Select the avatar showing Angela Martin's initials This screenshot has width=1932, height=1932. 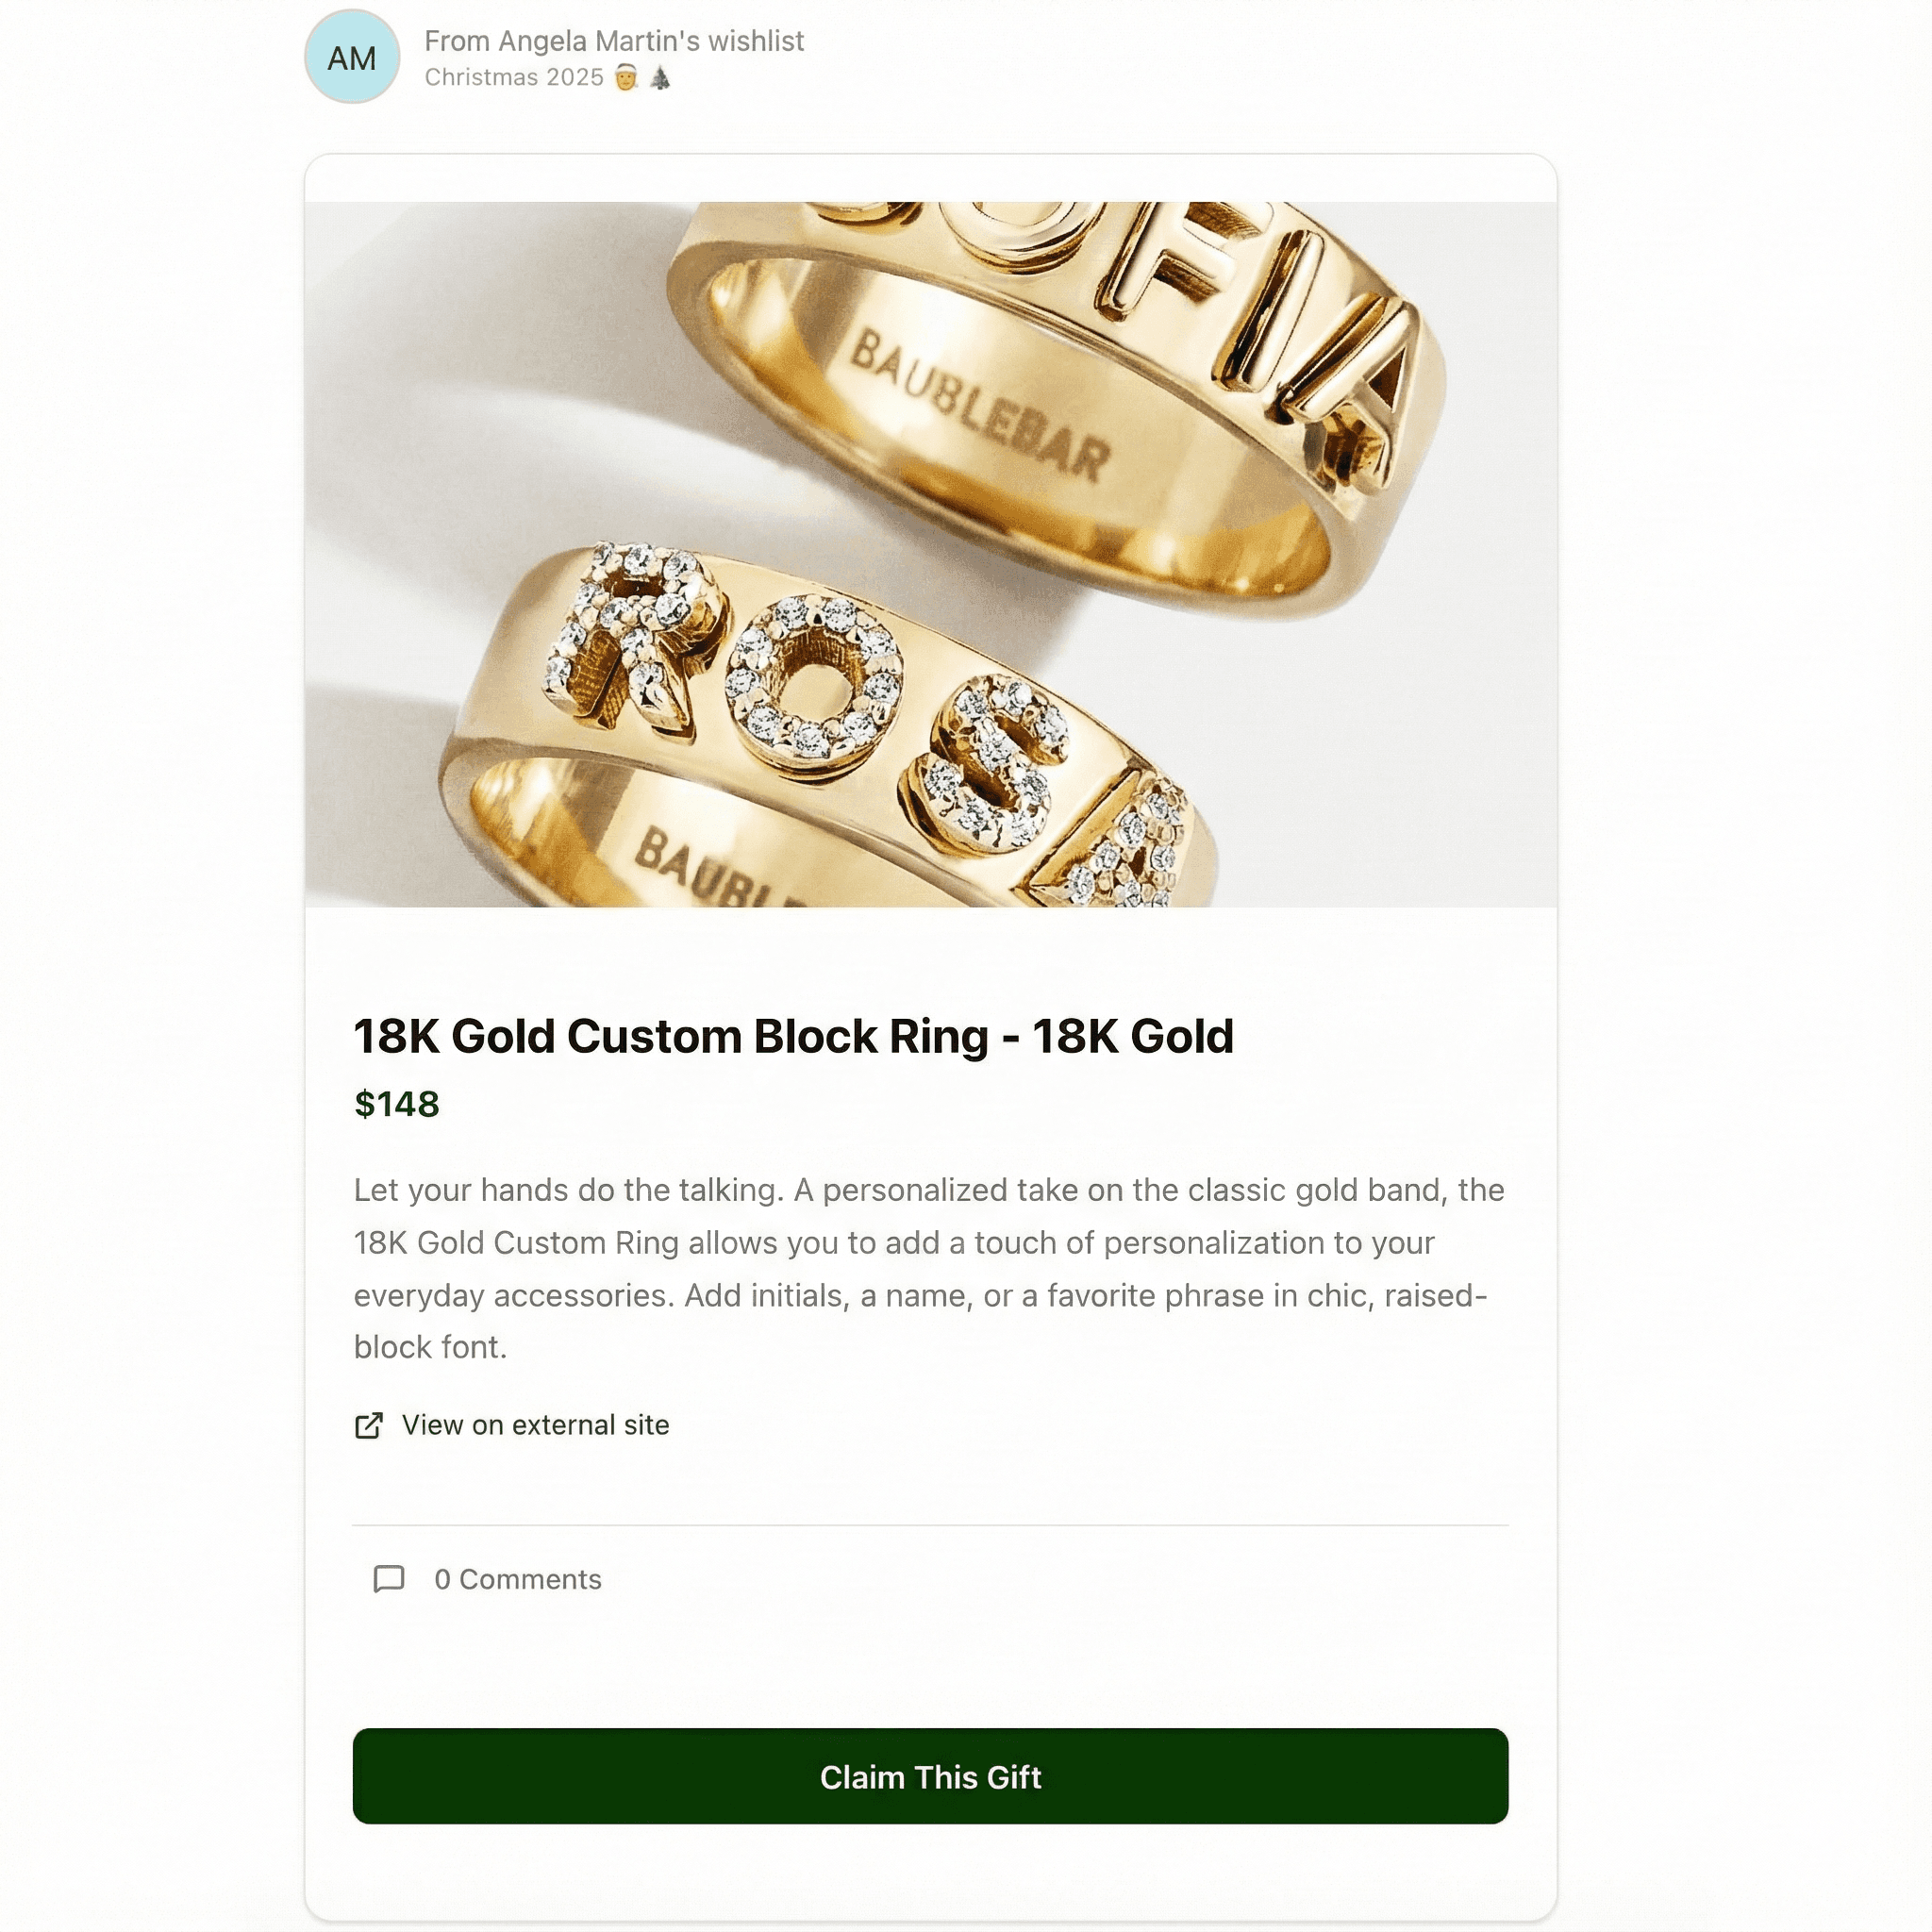pos(352,58)
